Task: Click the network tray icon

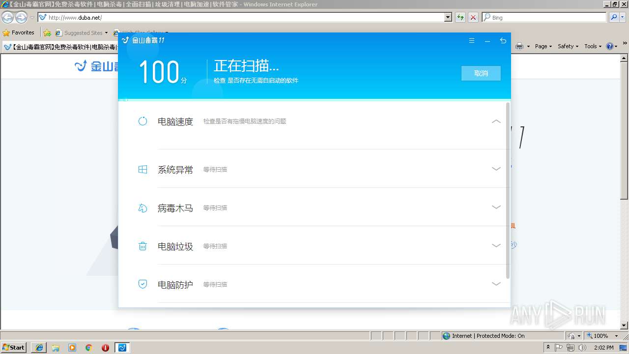Action: tap(571, 347)
